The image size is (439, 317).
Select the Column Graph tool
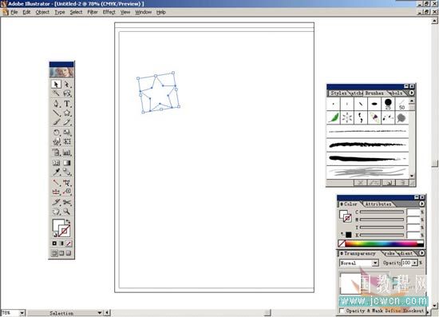[x=67, y=153]
